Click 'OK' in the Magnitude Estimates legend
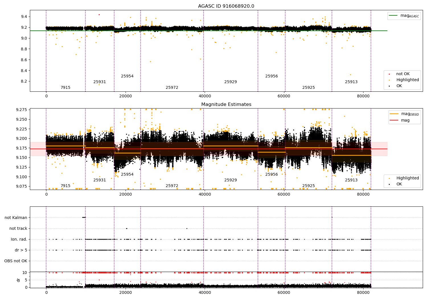 click(399, 184)
